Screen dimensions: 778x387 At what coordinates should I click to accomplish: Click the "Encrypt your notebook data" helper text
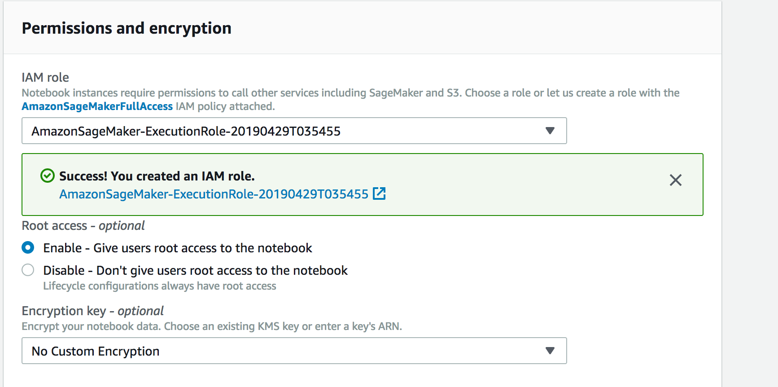click(x=211, y=326)
